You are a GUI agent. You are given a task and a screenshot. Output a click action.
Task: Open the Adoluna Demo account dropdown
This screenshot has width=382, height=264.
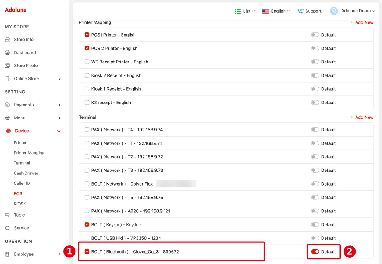pyautogui.click(x=352, y=11)
